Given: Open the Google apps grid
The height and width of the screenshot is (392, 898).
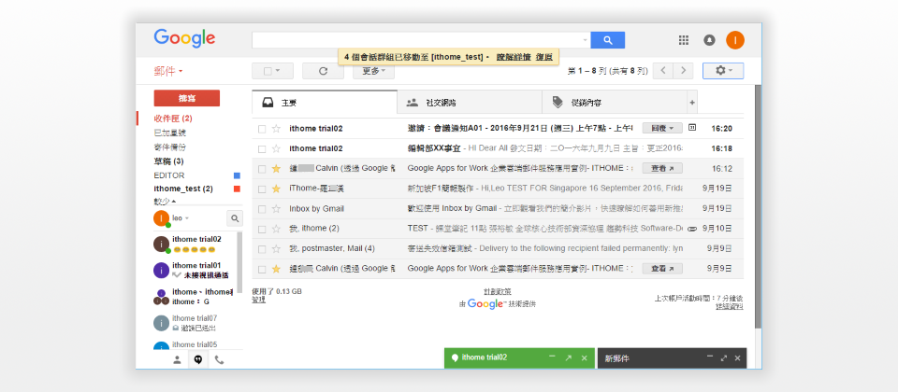Looking at the screenshot, I should tap(683, 40).
